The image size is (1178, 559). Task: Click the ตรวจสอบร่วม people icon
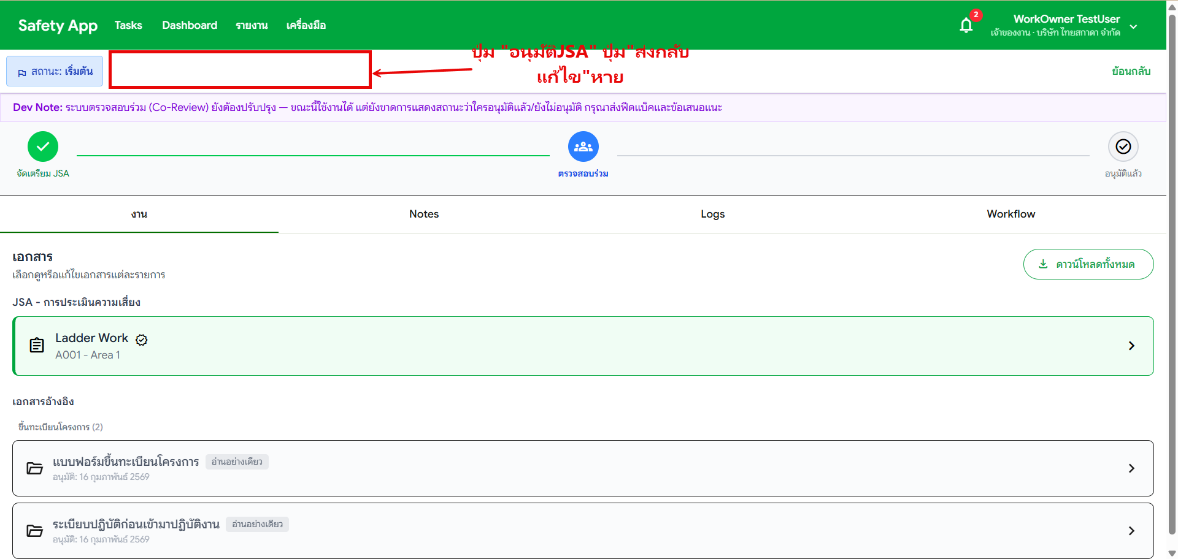583,146
